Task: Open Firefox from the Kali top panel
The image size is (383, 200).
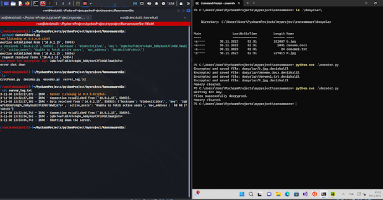Action: click(26, 3)
